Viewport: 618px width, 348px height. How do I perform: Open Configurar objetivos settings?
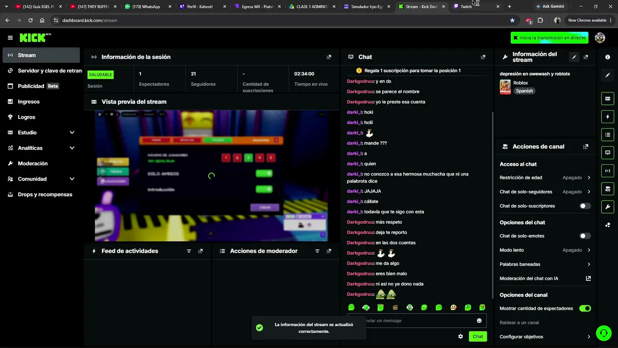[x=545, y=337]
